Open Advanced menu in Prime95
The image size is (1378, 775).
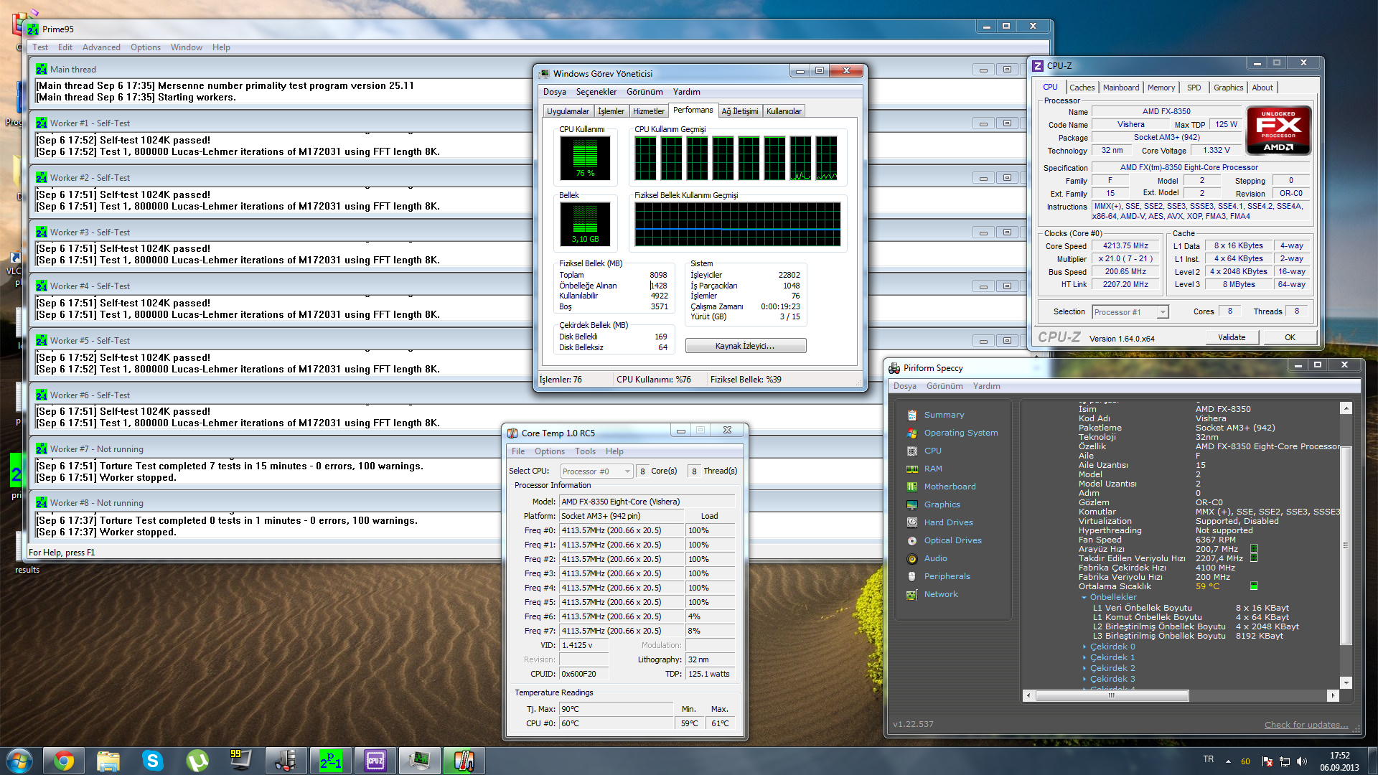click(x=101, y=47)
